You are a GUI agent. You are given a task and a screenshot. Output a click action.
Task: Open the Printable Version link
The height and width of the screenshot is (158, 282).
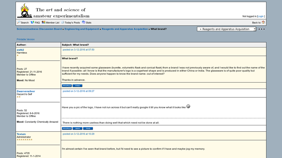(26, 39)
